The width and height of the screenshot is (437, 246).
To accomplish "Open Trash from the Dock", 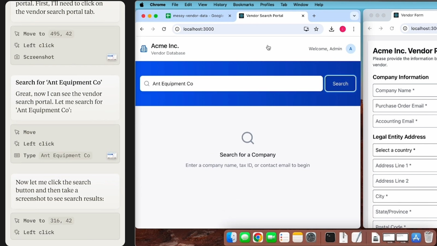I will (x=429, y=237).
